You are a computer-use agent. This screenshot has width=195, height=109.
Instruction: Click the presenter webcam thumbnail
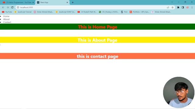tap(179, 92)
